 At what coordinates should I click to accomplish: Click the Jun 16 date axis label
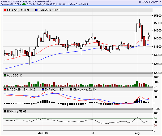[43, 133]
